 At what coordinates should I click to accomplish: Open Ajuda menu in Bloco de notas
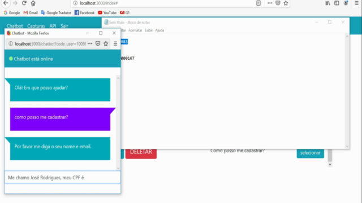click(160, 30)
